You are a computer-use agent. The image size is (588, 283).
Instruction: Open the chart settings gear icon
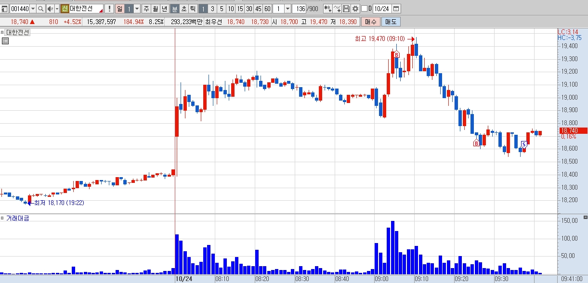[355, 9]
